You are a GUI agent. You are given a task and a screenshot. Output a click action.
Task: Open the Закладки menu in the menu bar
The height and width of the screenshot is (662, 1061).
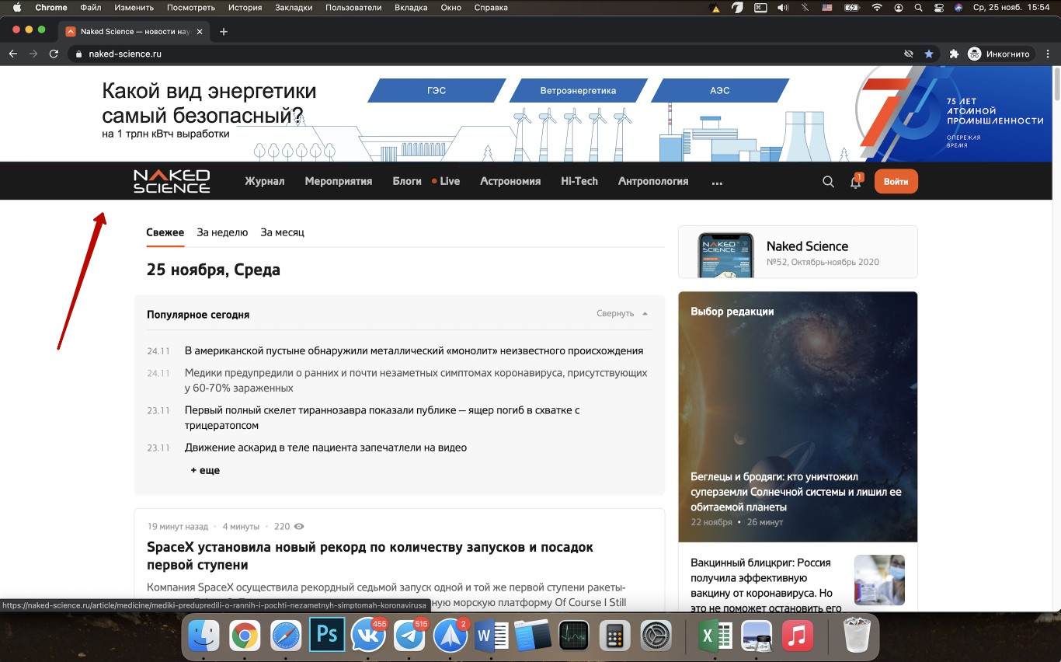click(x=294, y=8)
